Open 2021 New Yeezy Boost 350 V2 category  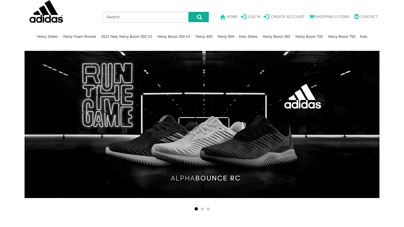pyautogui.click(x=127, y=37)
